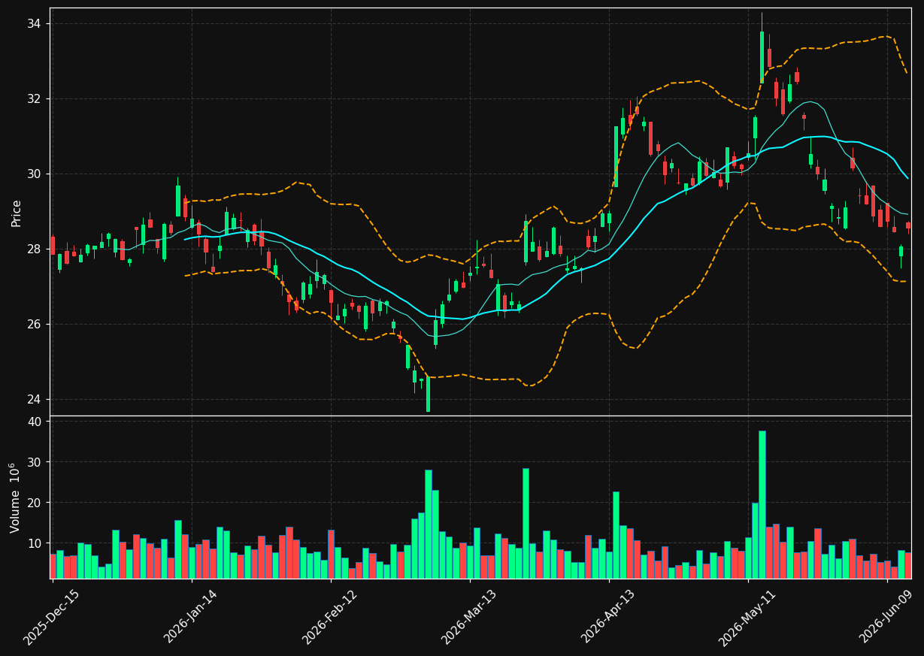Click volume tick label 30
The image size is (924, 656).
[35, 463]
